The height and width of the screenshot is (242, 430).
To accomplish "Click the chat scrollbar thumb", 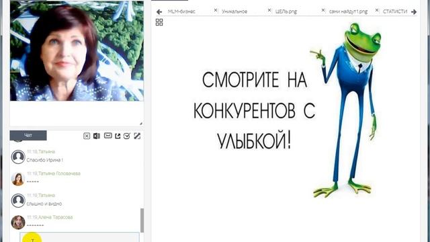I will 142,220.
